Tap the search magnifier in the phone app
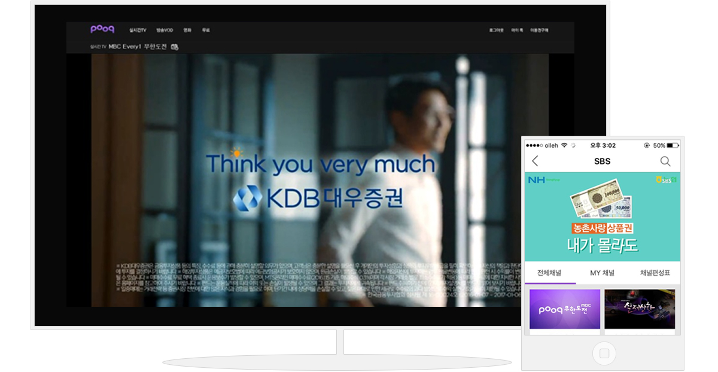The width and height of the screenshot is (718, 372). pos(665,161)
